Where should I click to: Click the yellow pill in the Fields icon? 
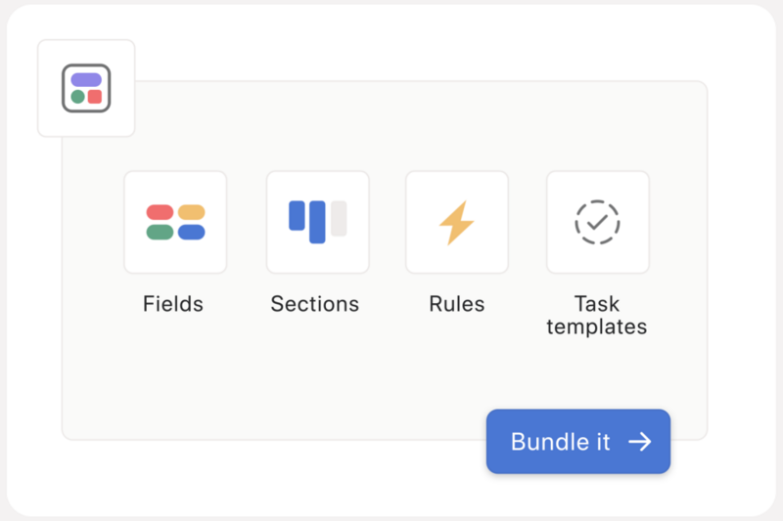[191, 212]
